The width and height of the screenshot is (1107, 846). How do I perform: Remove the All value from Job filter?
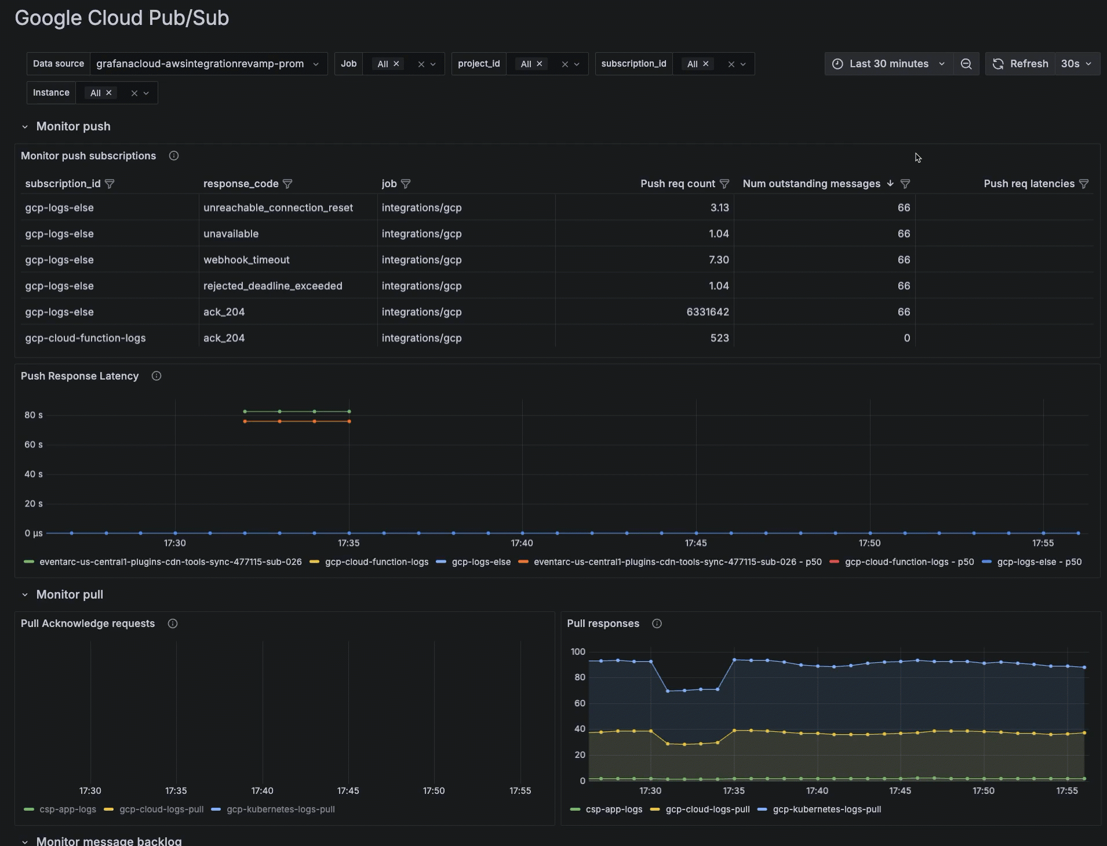pyautogui.click(x=396, y=64)
